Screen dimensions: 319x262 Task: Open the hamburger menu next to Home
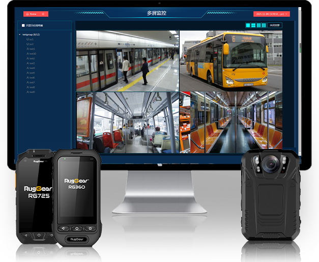click(44, 14)
